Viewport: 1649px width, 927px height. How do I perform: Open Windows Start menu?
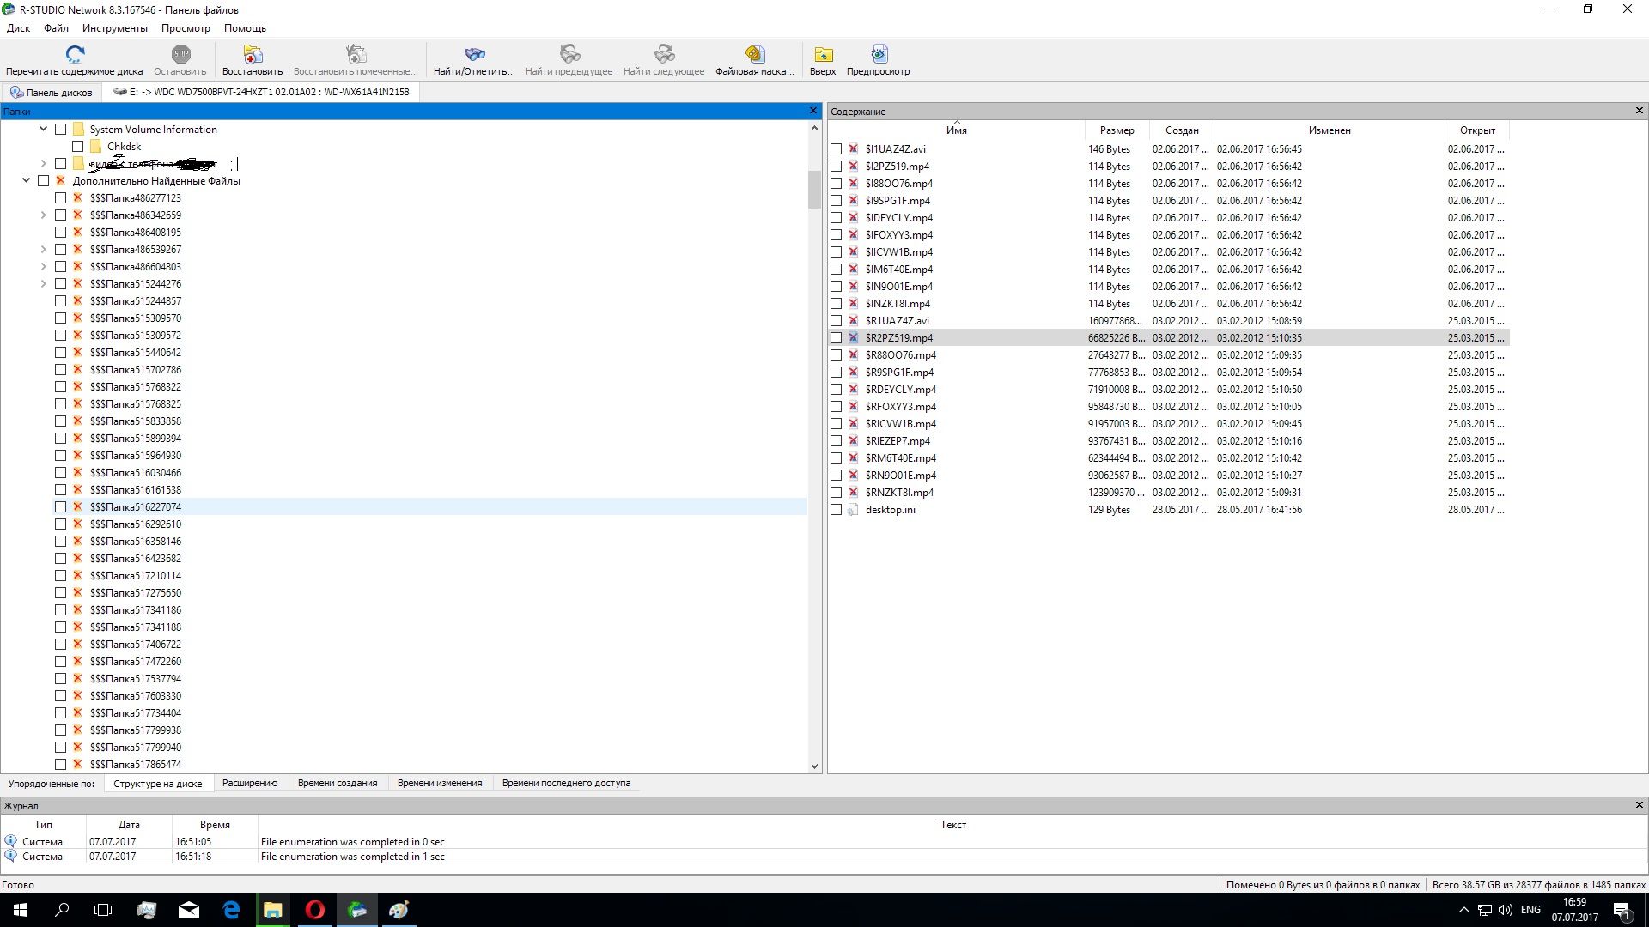point(21,910)
